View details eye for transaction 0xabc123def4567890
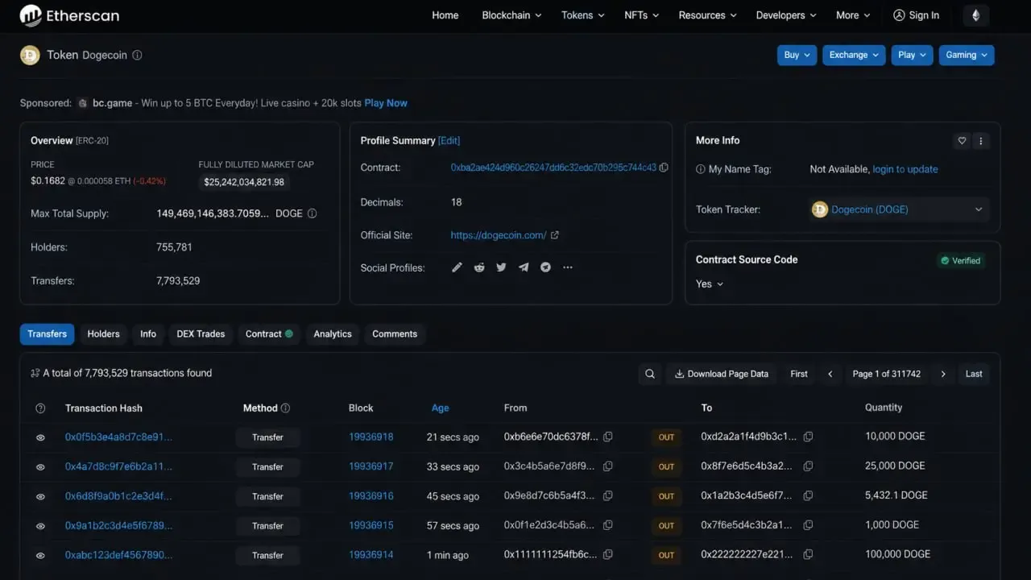 click(x=40, y=556)
